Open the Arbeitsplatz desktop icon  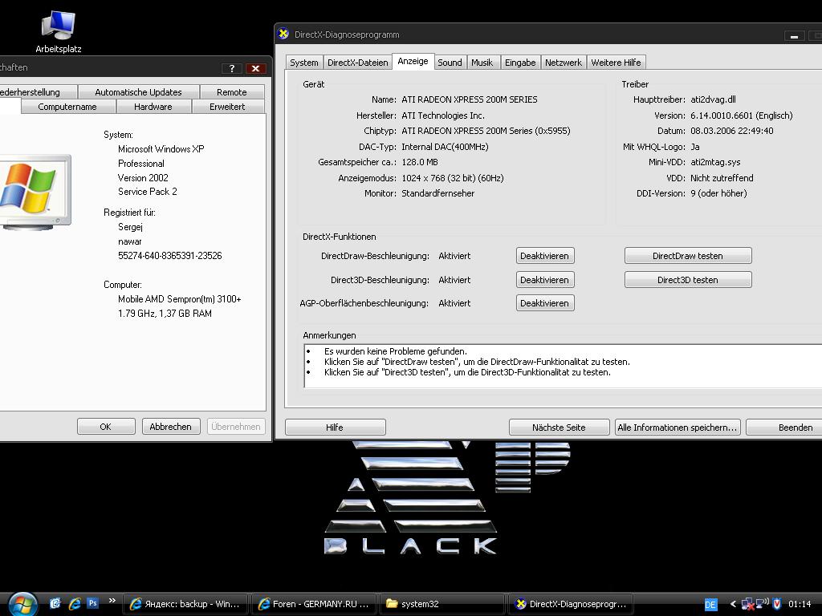[58, 31]
